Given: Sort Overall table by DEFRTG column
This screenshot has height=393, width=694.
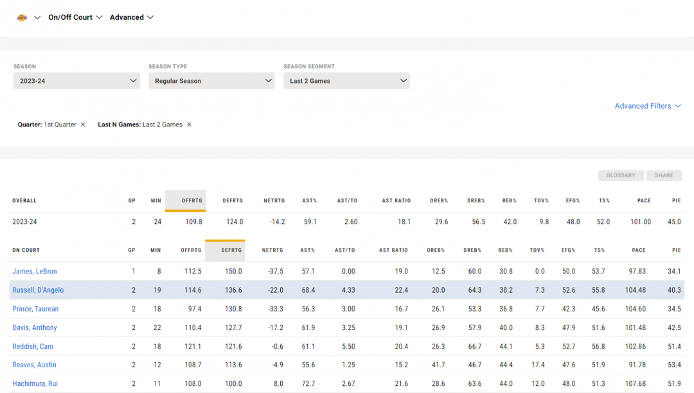Looking at the screenshot, I should (x=233, y=201).
